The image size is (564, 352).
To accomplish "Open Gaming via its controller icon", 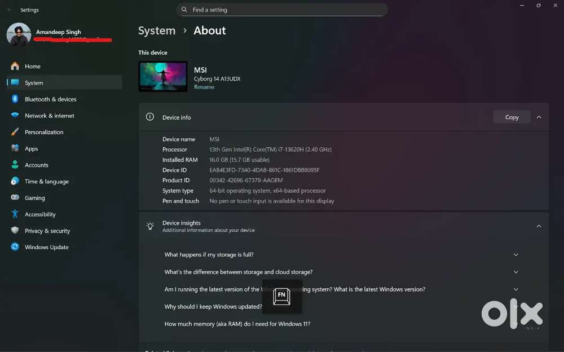I will [x=15, y=198].
